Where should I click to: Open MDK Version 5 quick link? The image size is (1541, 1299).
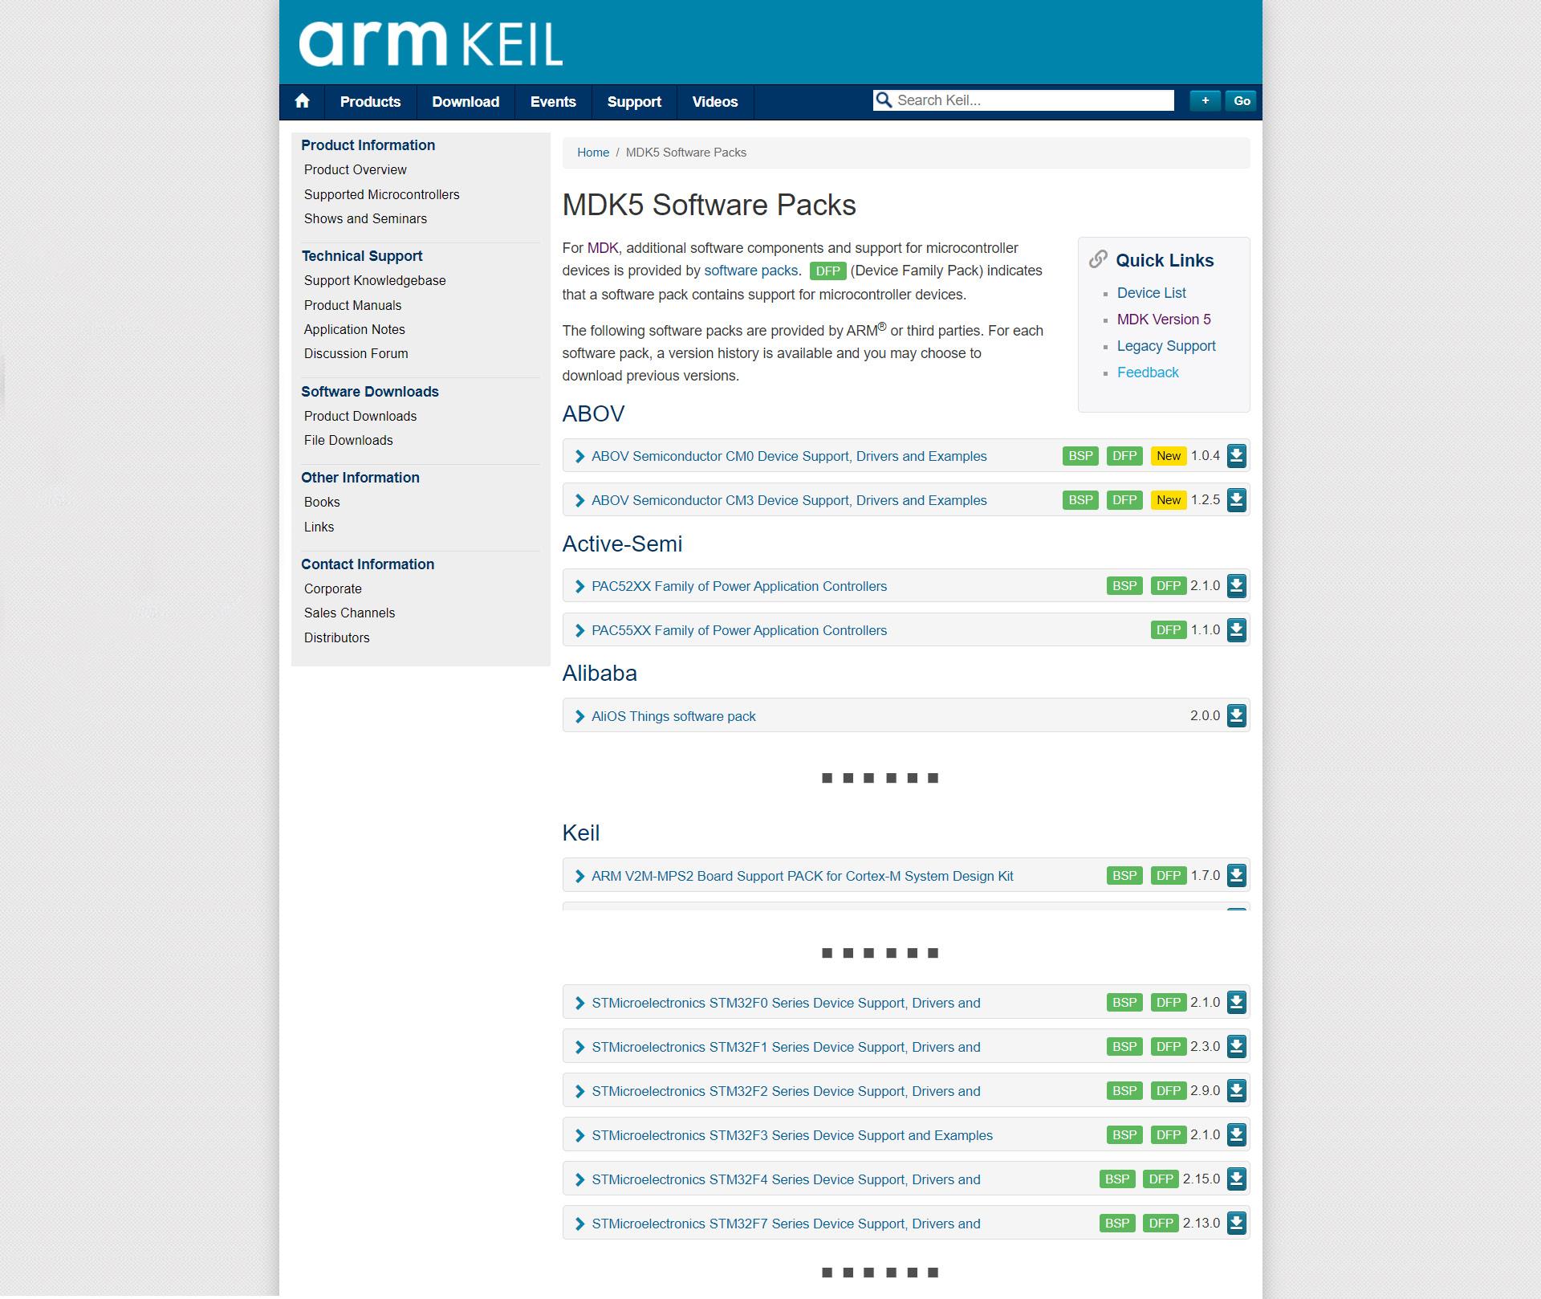click(x=1164, y=320)
